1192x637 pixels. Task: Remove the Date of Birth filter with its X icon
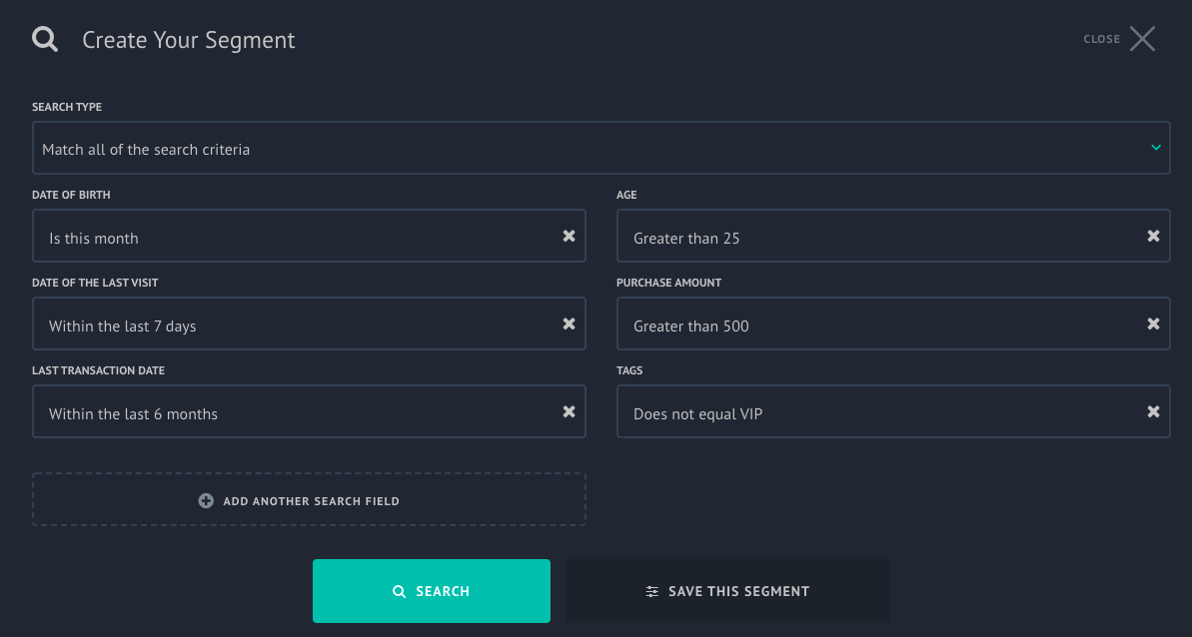click(x=569, y=236)
